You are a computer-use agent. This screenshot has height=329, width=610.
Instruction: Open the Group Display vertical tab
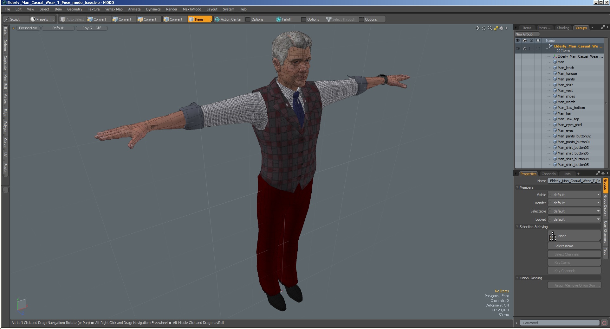606,206
